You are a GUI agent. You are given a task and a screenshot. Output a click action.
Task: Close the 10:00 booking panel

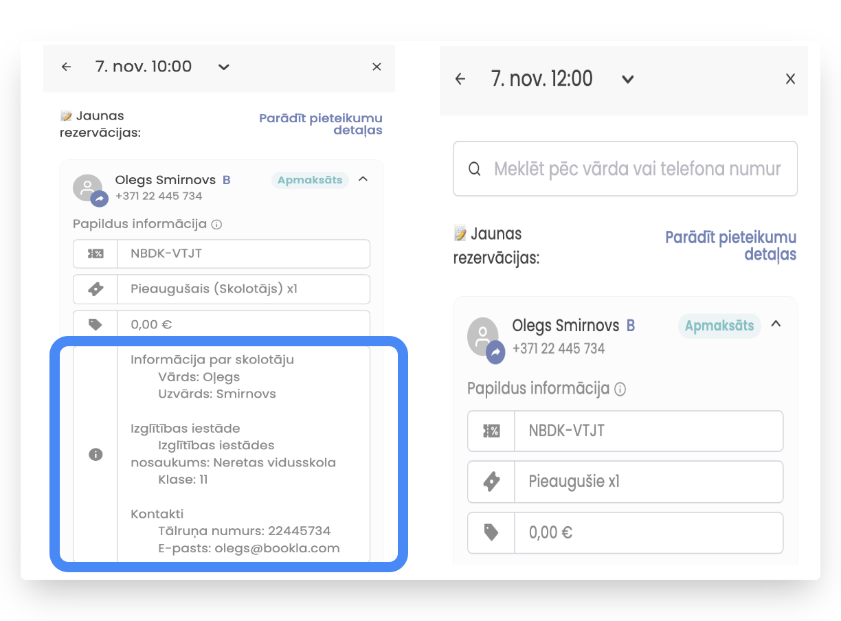pyautogui.click(x=377, y=67)
